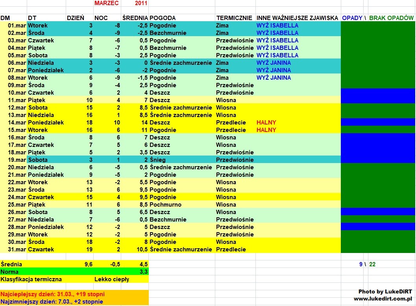This screenshot has height=306, width=416.
Task: Select the 31.mar date cell
Action: pyautogui.click(x=16, y=249)
